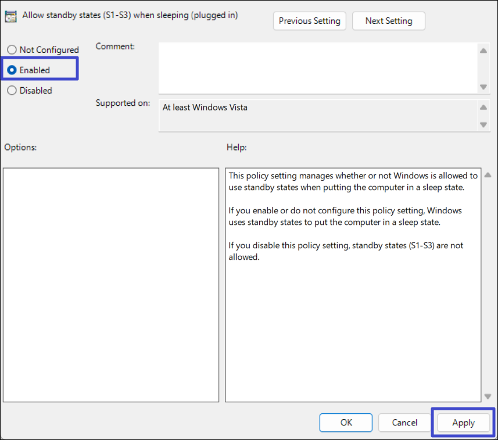Image resolution: width=498 pixels, height=440 pixels.
Task: Click the Help pane scroll down arrow
Action: point(488,396)
